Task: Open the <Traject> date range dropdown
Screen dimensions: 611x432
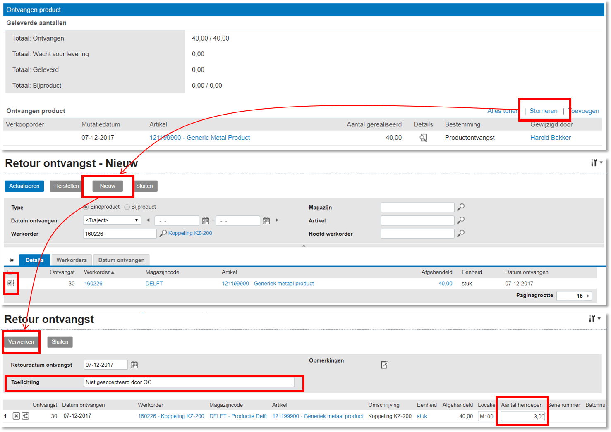Action: click(112, 220)
